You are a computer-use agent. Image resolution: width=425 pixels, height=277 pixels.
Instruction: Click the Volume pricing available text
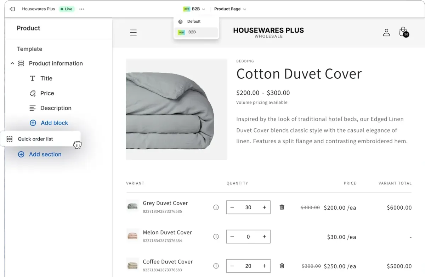click(x=262, y=103)
